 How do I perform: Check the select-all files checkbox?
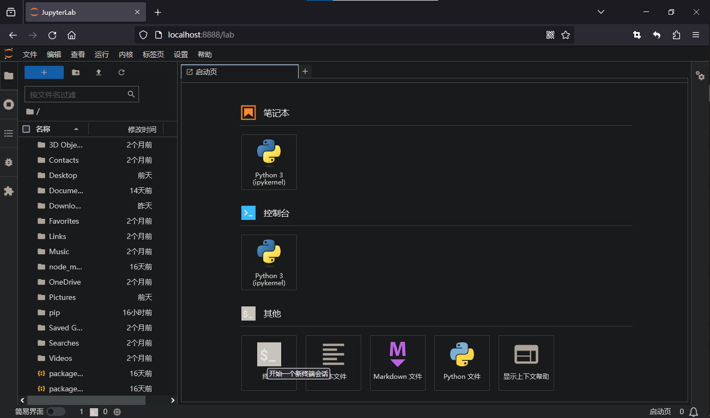point(26,129)
